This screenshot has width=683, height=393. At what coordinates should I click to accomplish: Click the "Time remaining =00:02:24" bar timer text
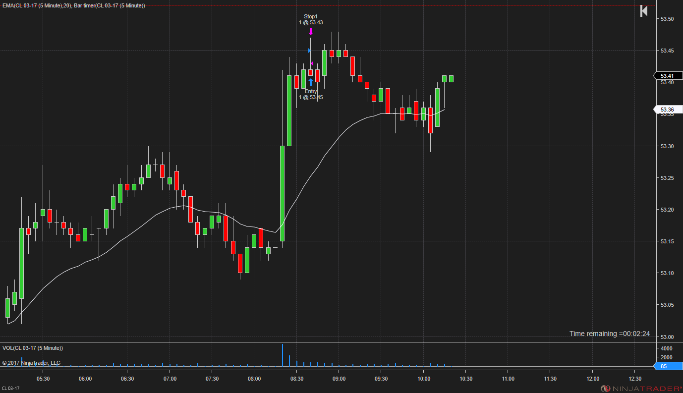click(610, 334)
